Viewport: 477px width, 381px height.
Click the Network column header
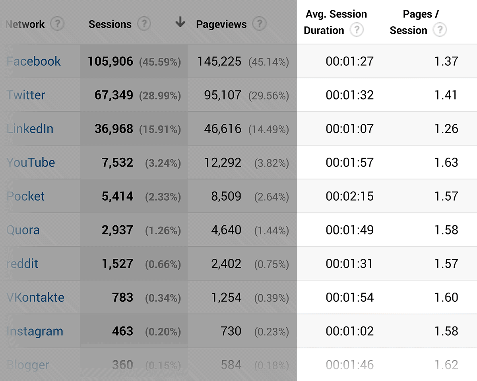tap(25, 24)
